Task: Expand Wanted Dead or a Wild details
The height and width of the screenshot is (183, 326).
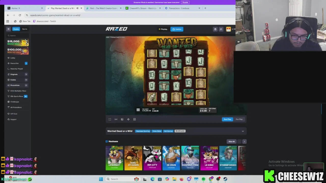Action: [x=243, y=131]
